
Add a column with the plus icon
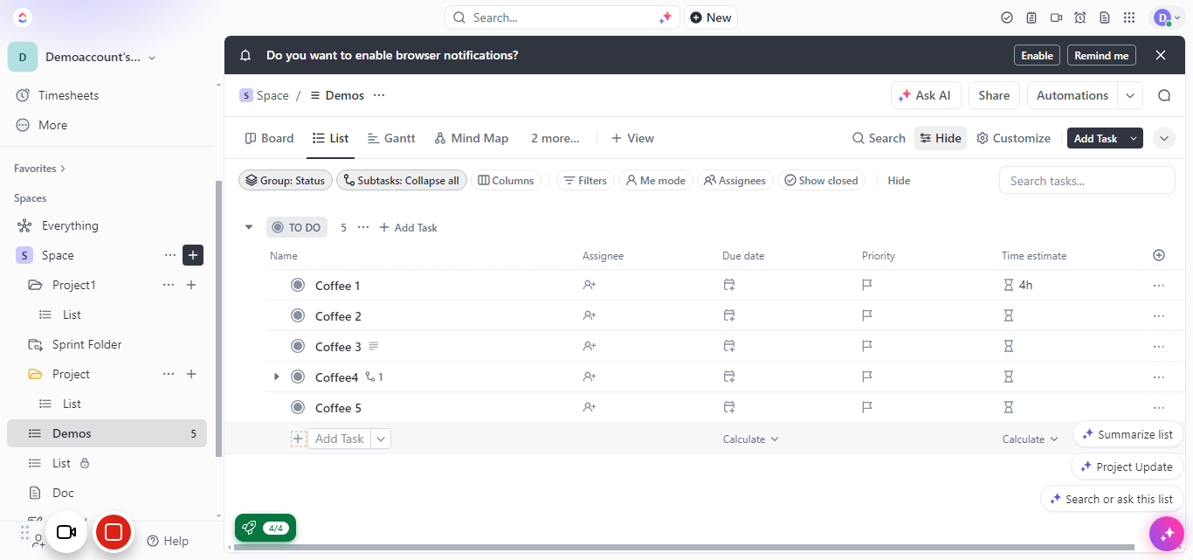1159,255
